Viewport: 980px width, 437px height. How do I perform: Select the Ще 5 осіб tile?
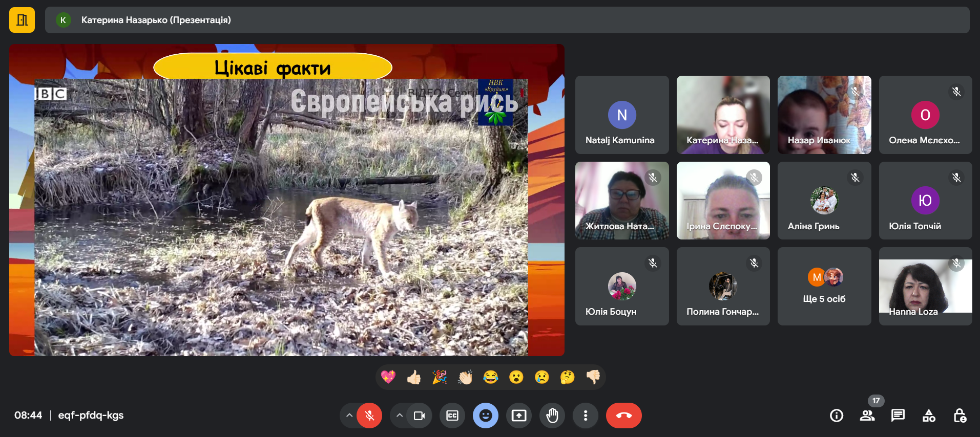pyautogui.click(x=824, y=287)
